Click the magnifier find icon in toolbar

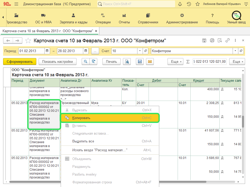(x=85, y=61)
